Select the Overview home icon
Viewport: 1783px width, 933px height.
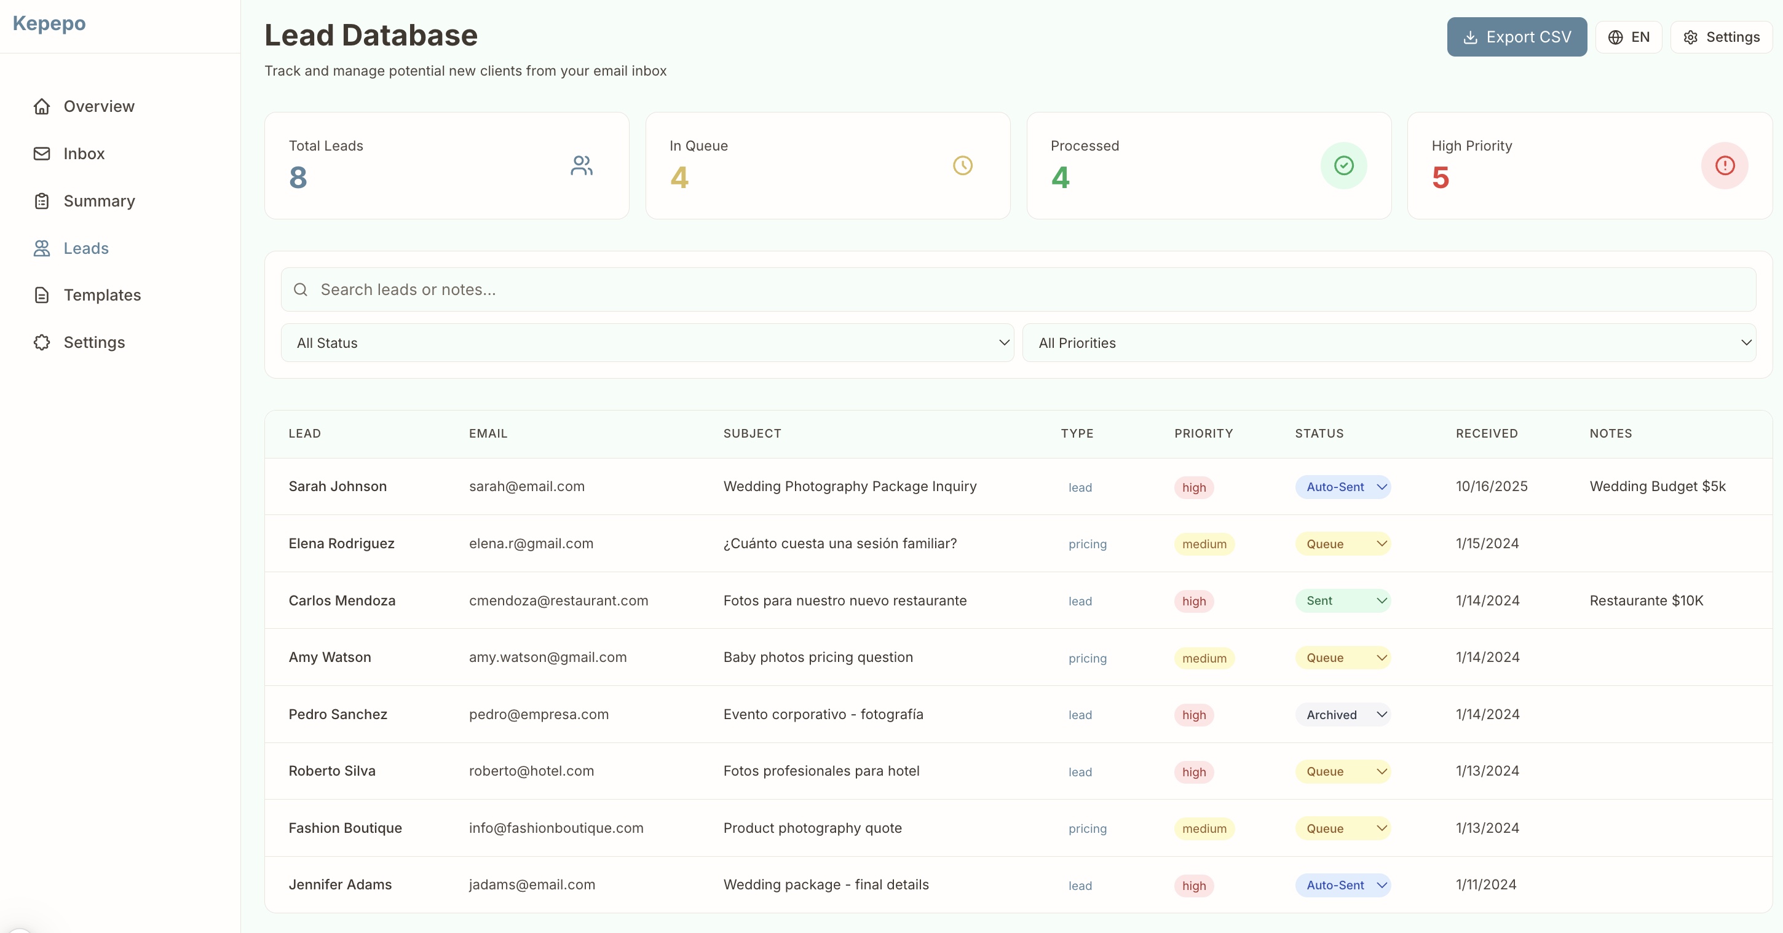pyautogui.click(x=42, y=106)
